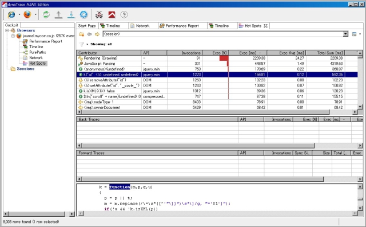
Task: Click the back navigation arrow
Action: 89,34
